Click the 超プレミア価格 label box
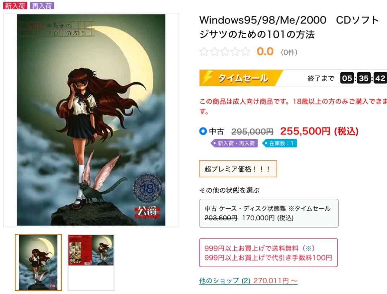Screen dimensions: 387x294 click(x=238, y=169)
